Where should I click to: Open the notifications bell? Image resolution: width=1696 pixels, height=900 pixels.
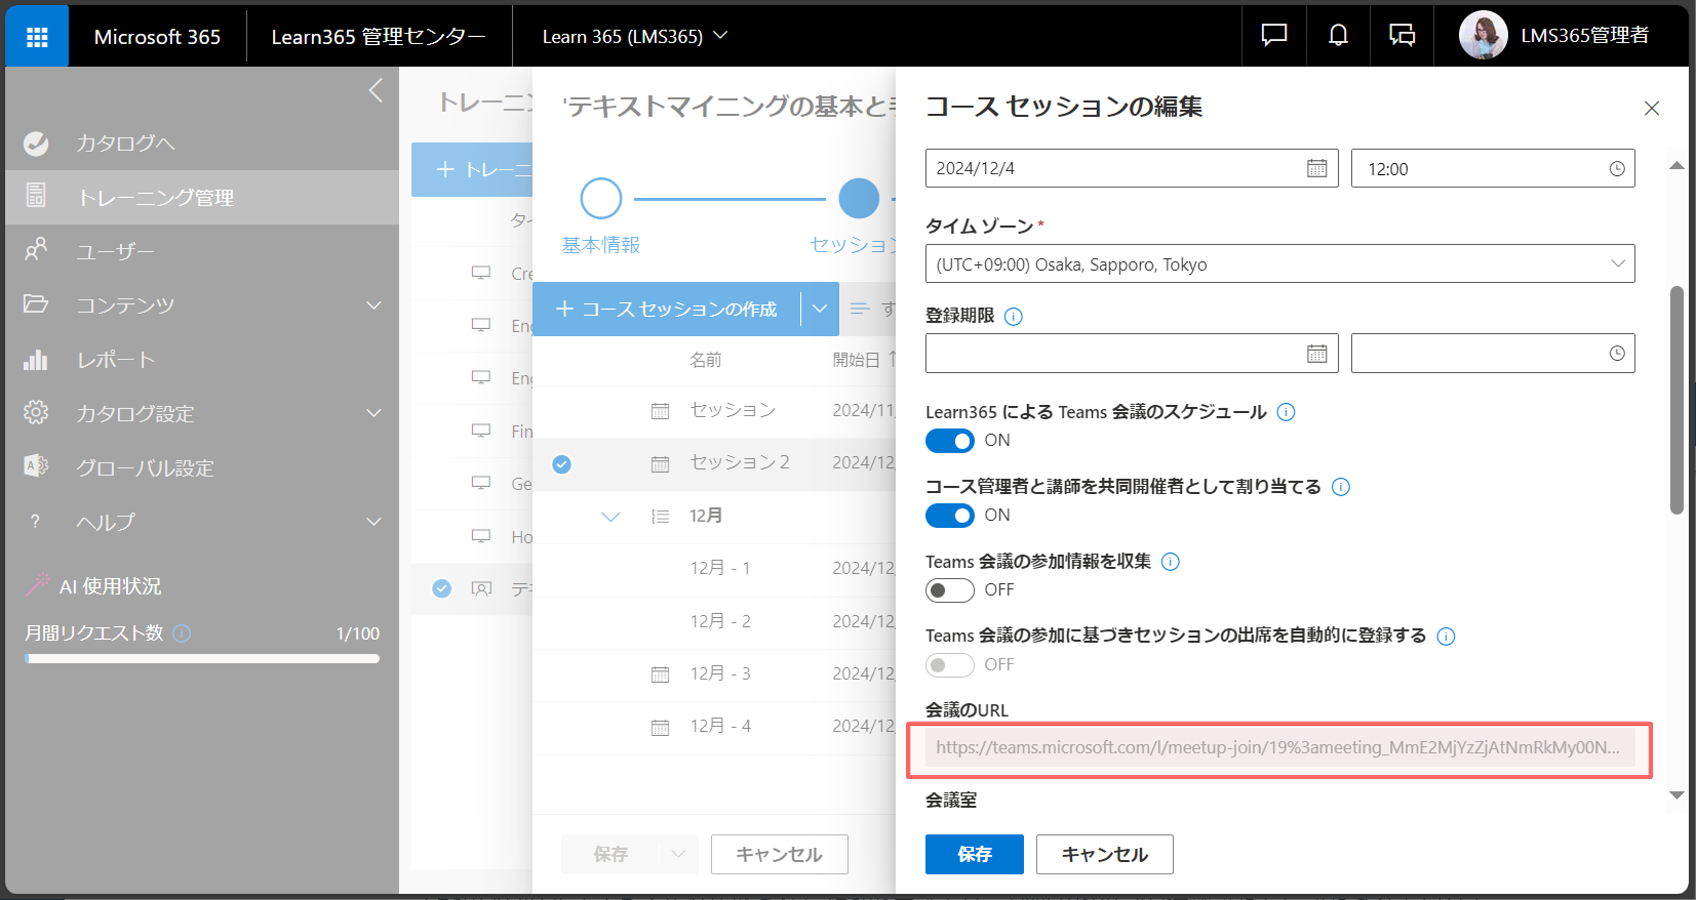[1338, 35]
